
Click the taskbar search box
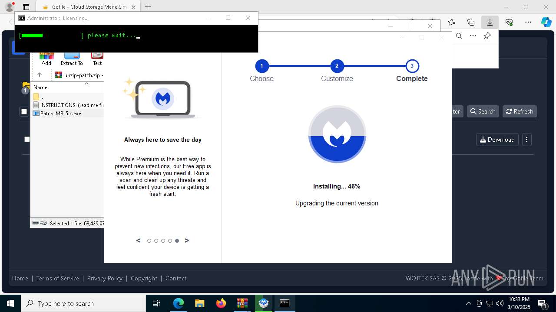83,303
